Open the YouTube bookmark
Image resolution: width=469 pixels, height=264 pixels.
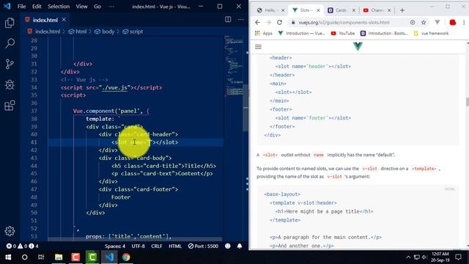(343, 33)
